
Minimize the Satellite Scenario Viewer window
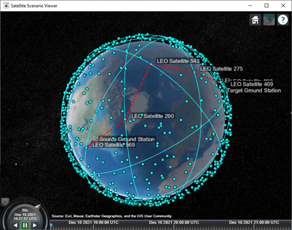pos(250,6)
